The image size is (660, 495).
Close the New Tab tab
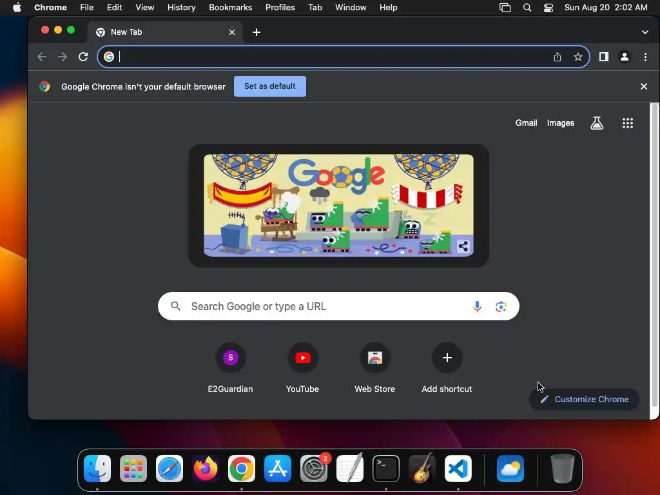[x=232, y=32]
